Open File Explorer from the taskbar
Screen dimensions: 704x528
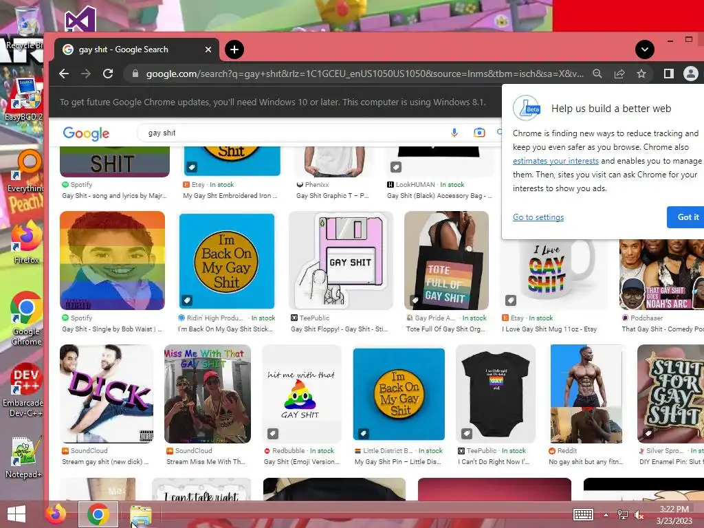[x=141, y=514]
